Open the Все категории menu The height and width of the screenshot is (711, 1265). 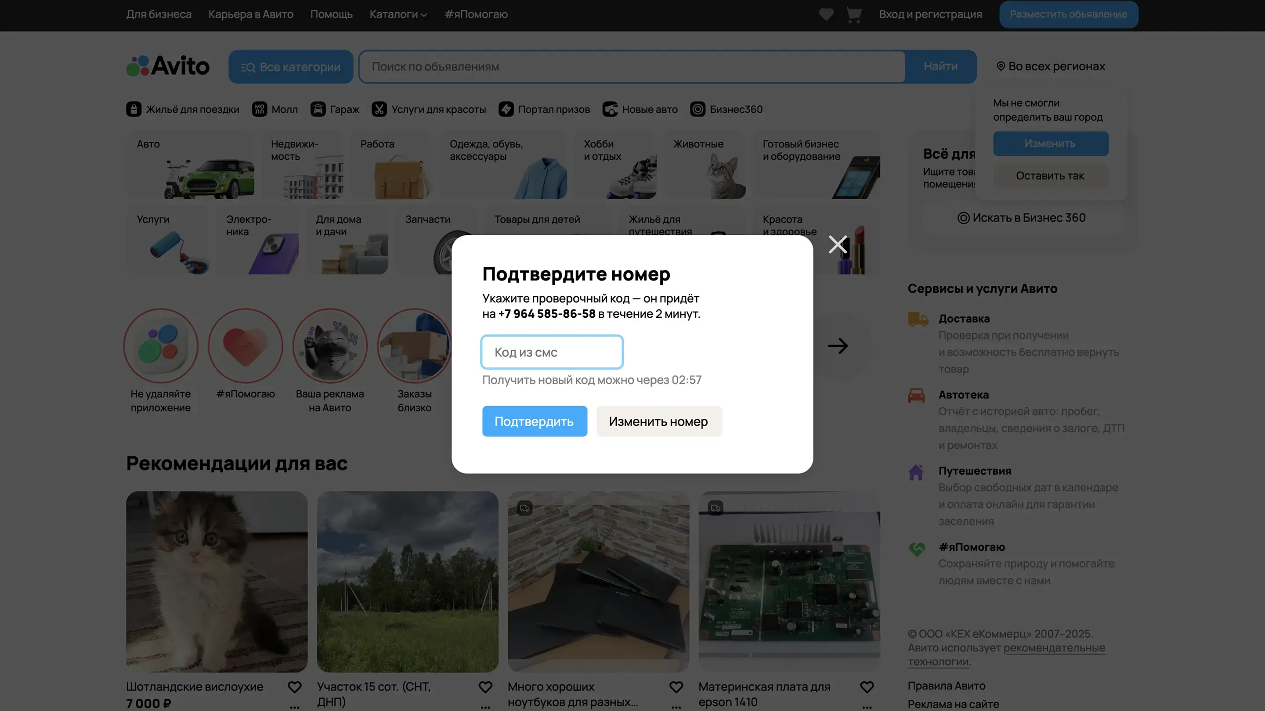[291, 67]
